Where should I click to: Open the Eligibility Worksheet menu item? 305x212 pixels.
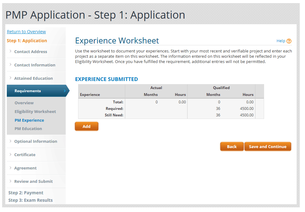(35, 111)
